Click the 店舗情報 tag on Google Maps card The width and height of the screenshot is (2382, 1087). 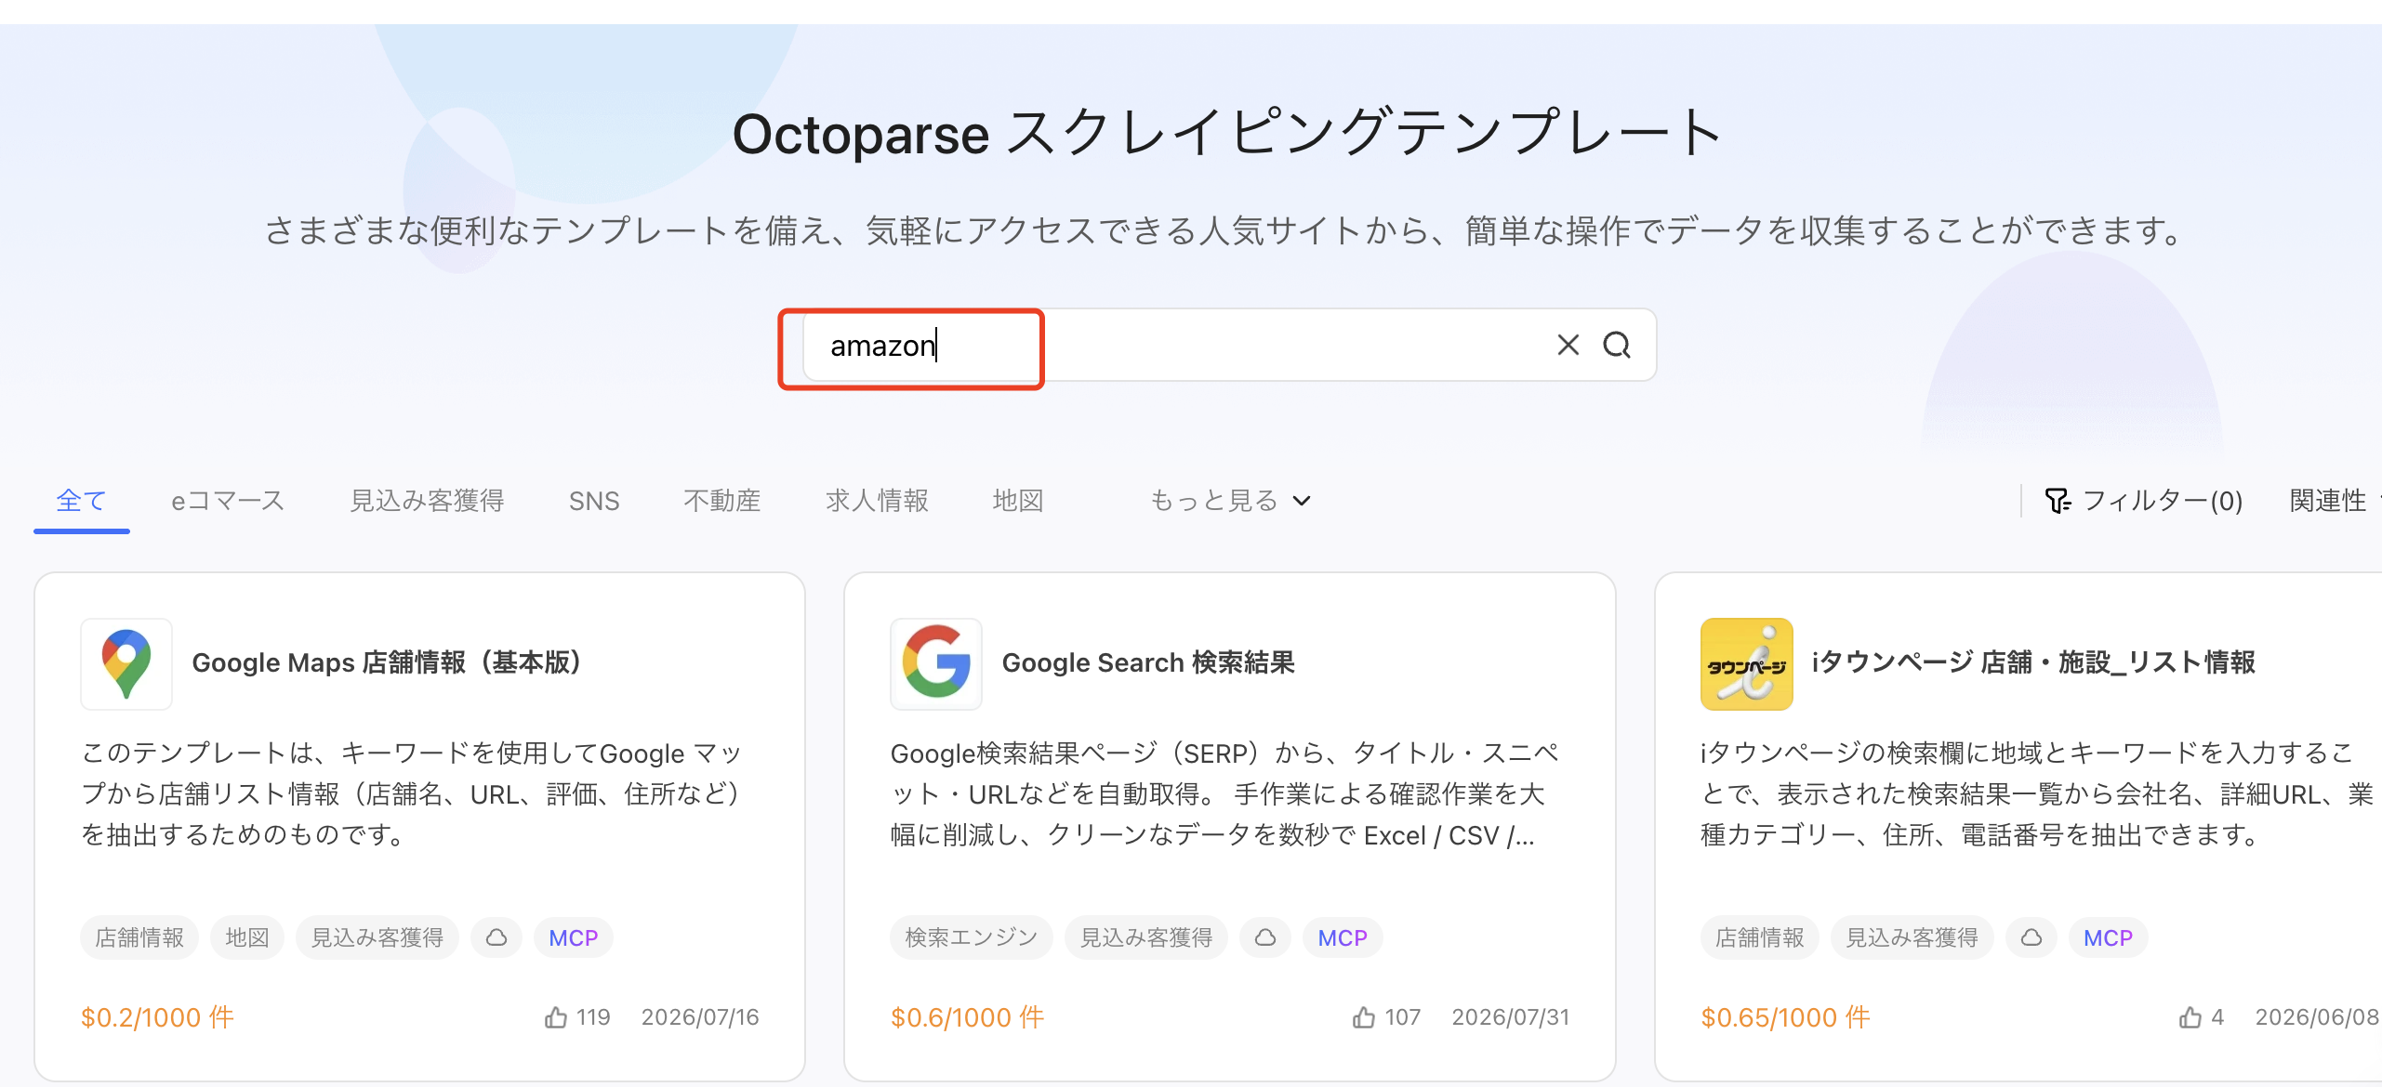point(139,937)
